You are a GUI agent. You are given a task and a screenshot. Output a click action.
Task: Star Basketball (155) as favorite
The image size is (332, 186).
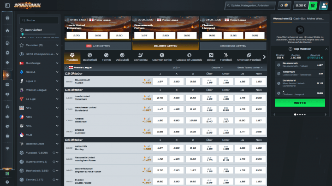[x=53, y=170]
